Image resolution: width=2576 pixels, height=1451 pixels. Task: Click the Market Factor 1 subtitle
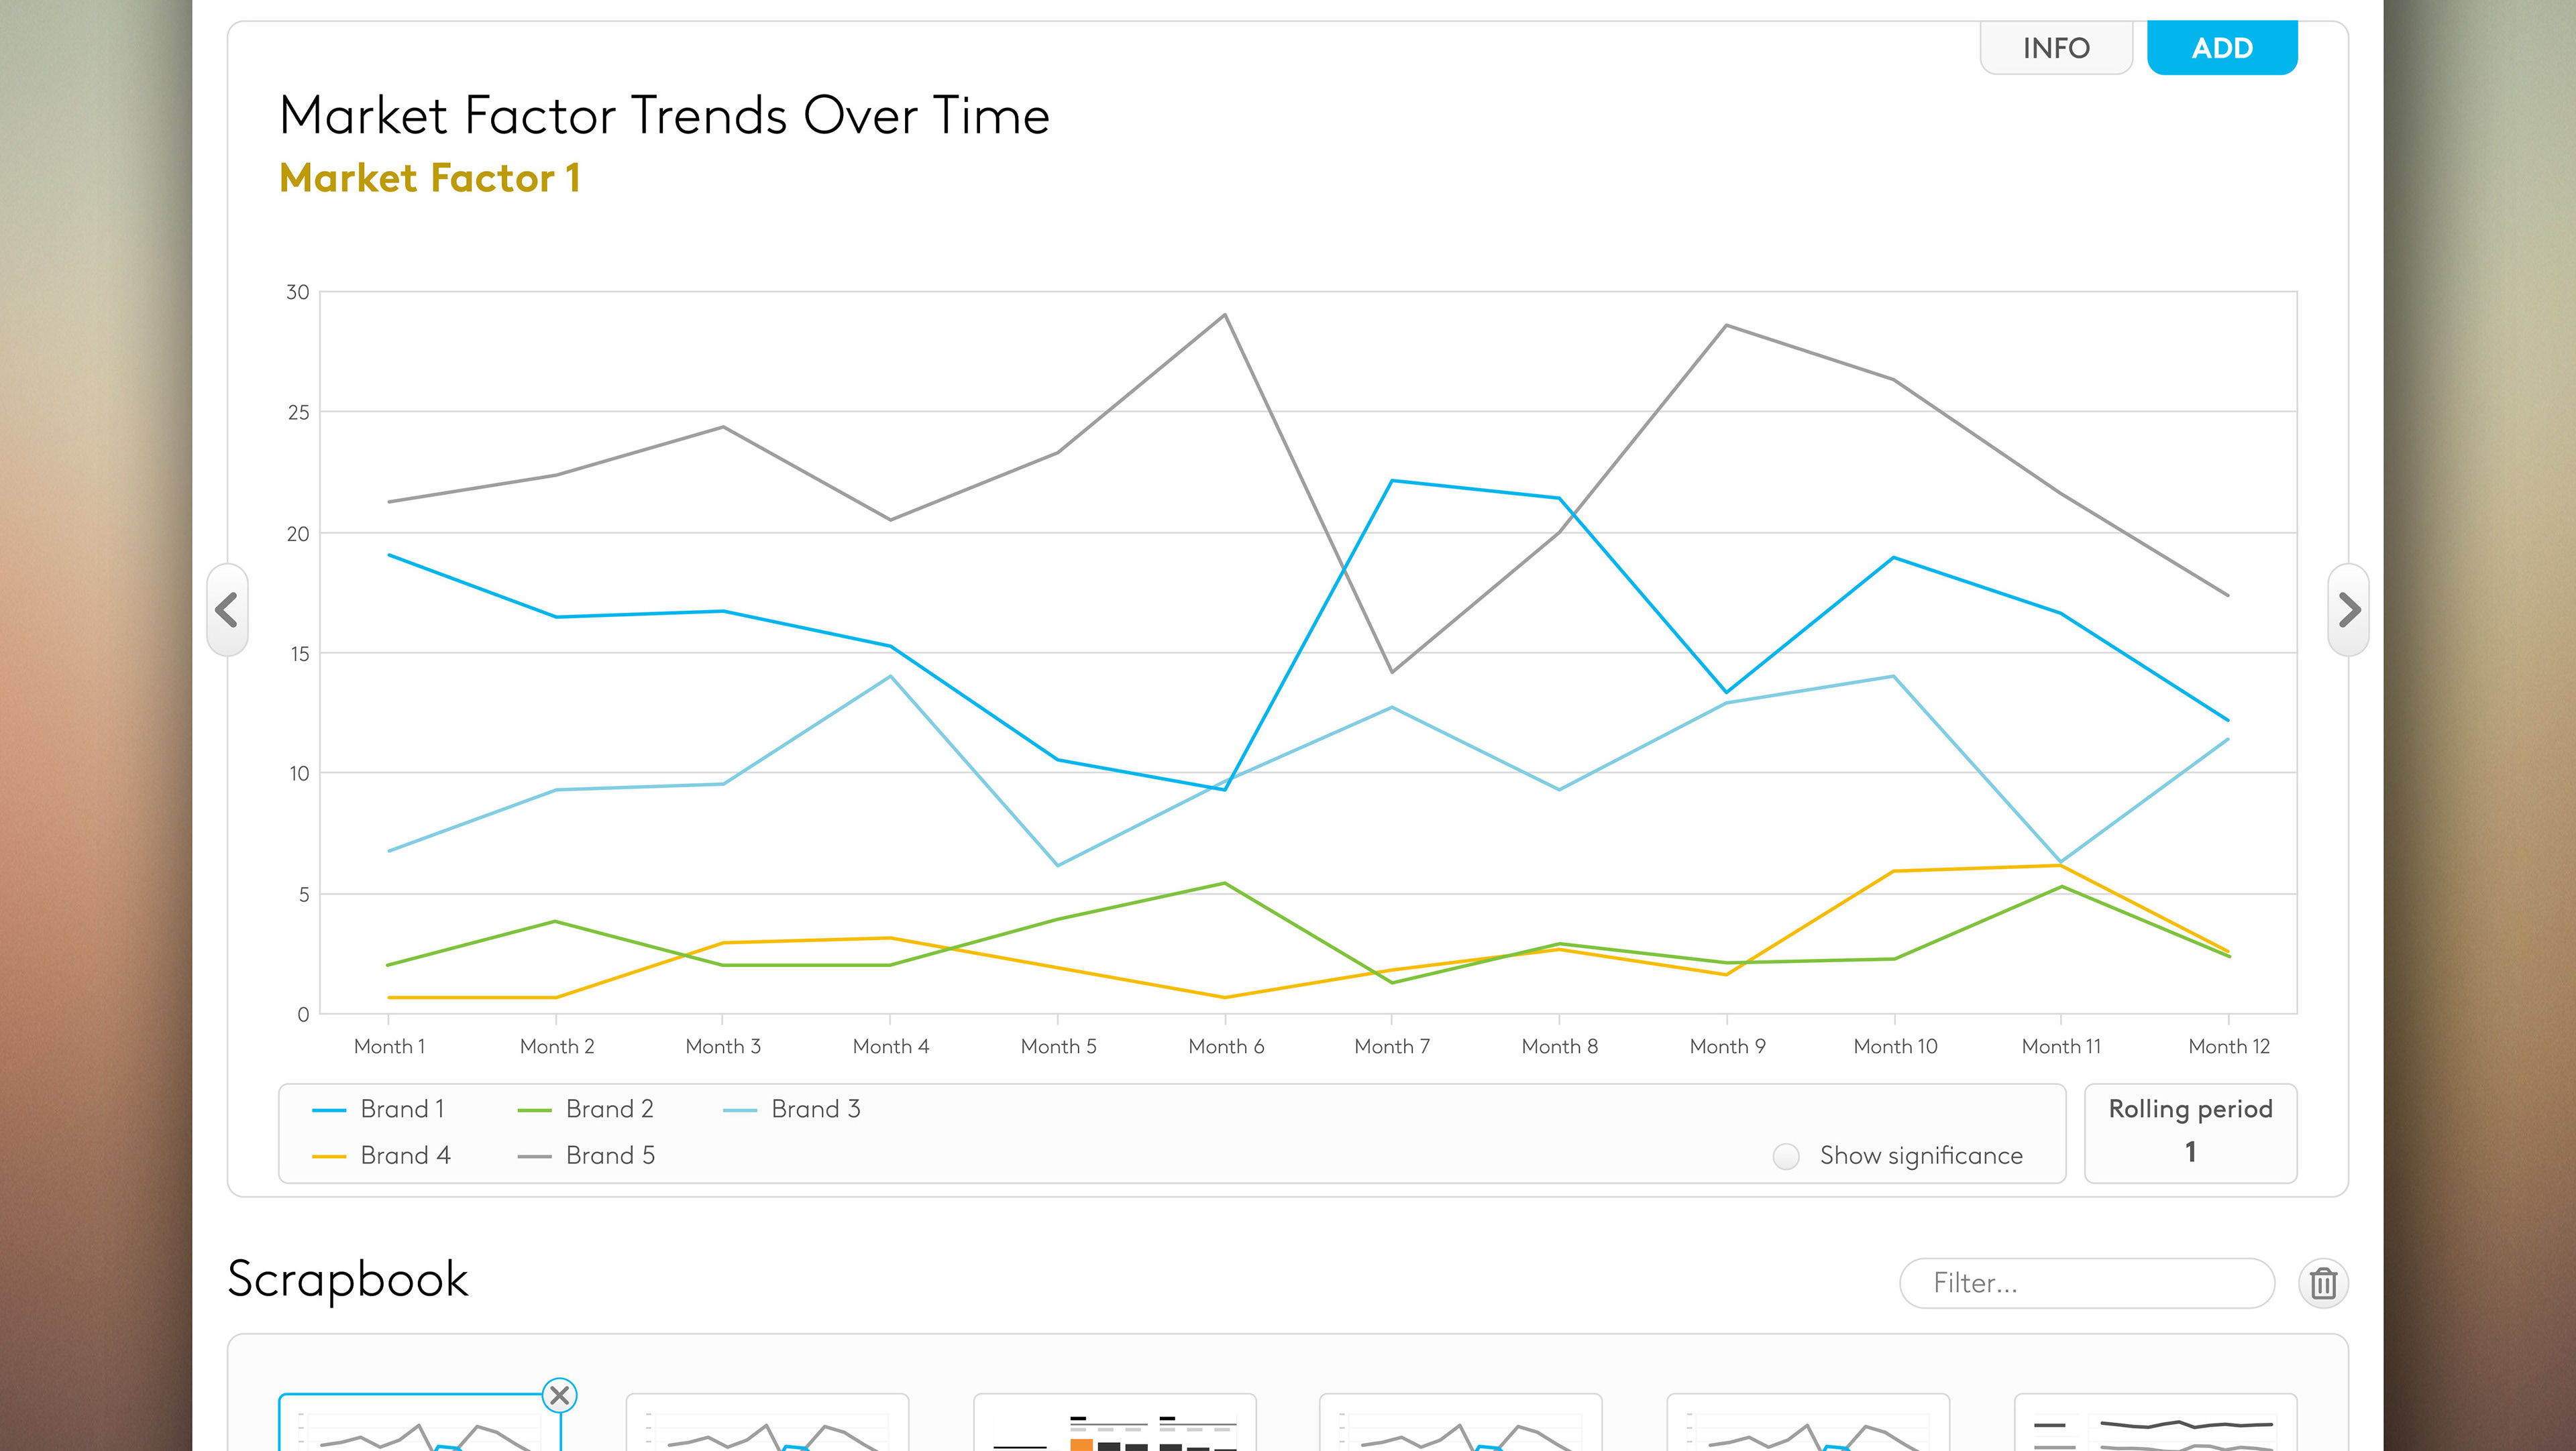coord(430,178)
